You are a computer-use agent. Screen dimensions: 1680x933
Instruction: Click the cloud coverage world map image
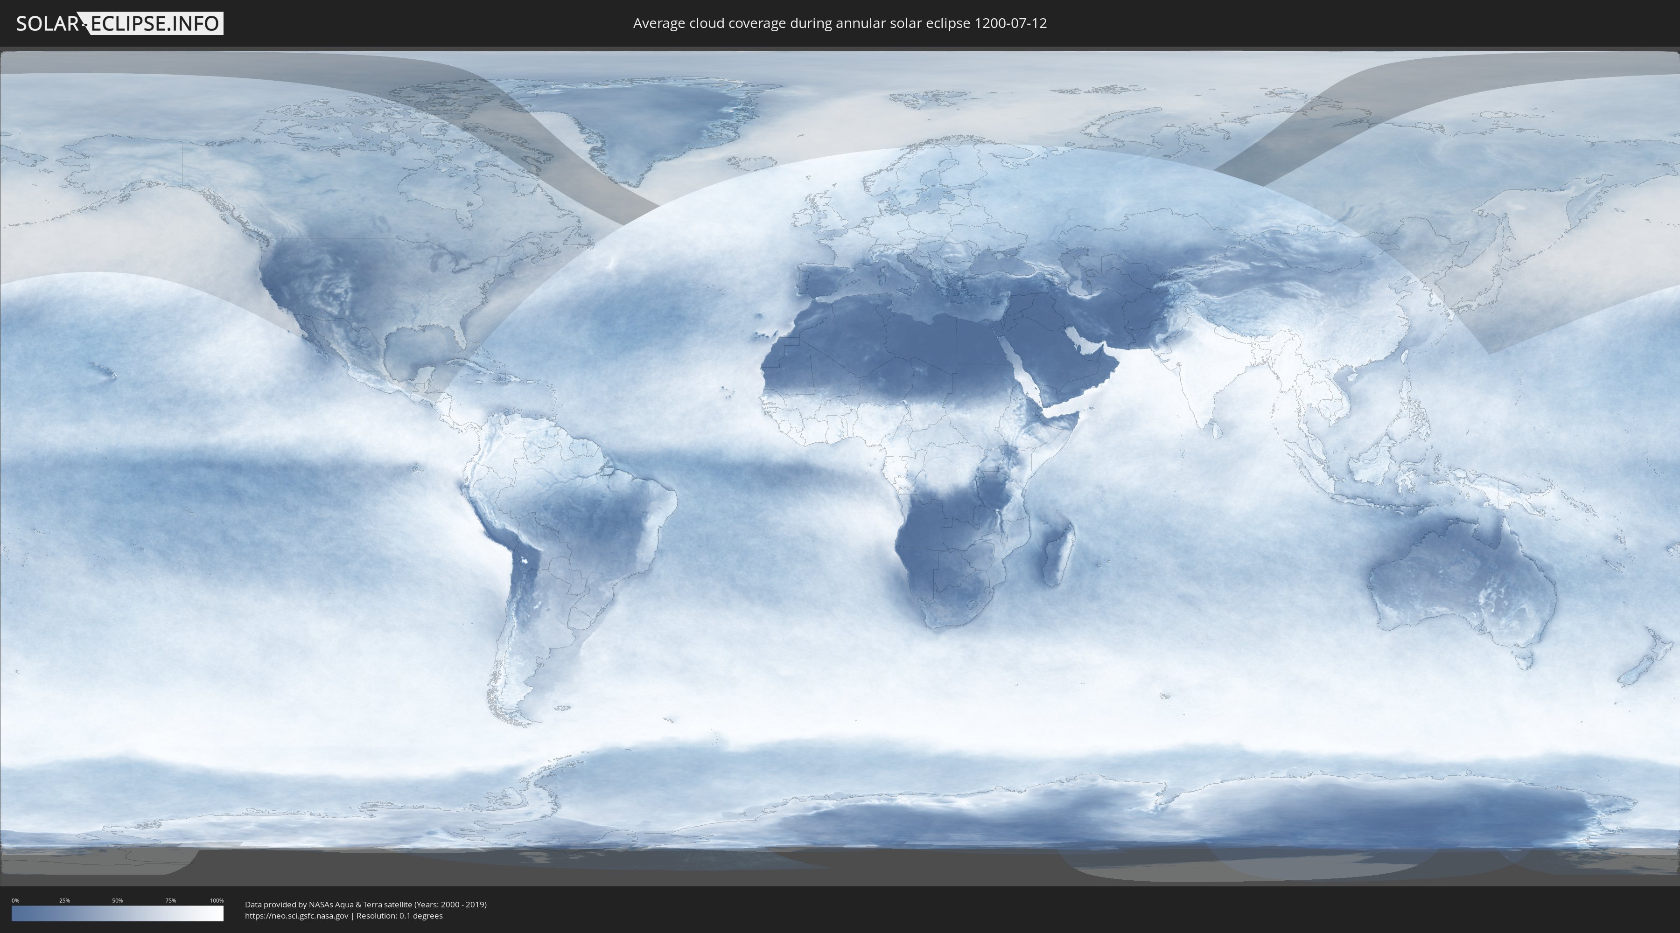[x=840, y=466]
